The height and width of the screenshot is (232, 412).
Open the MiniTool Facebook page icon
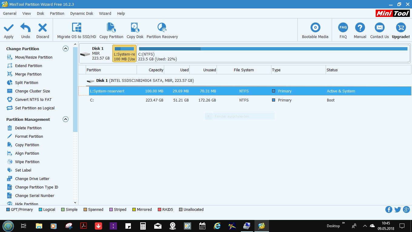point(389,209)
